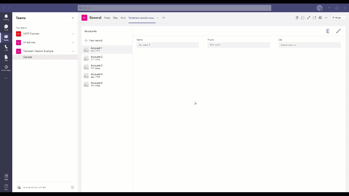Open more options for Milestones team

(x=73, y=42)
